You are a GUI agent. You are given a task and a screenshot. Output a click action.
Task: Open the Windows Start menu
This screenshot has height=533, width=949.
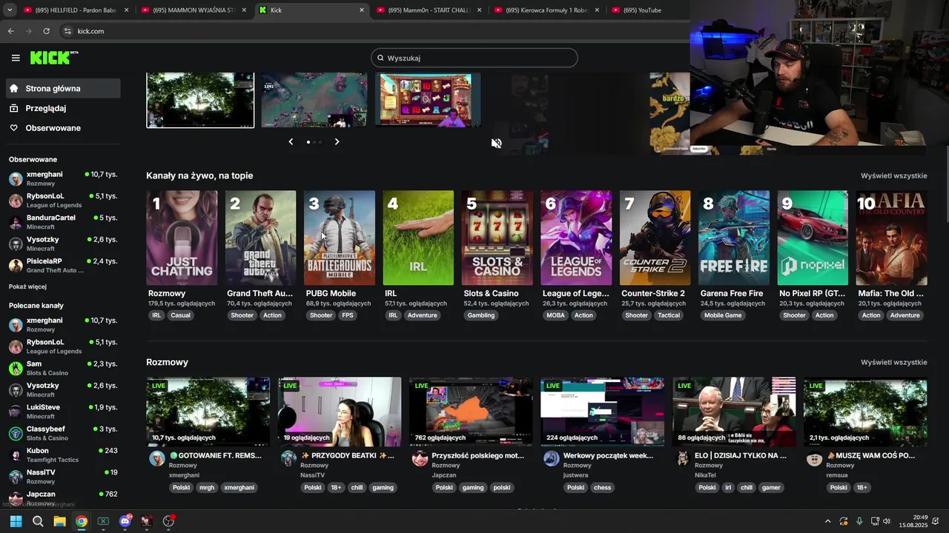(x=16, y=521)
